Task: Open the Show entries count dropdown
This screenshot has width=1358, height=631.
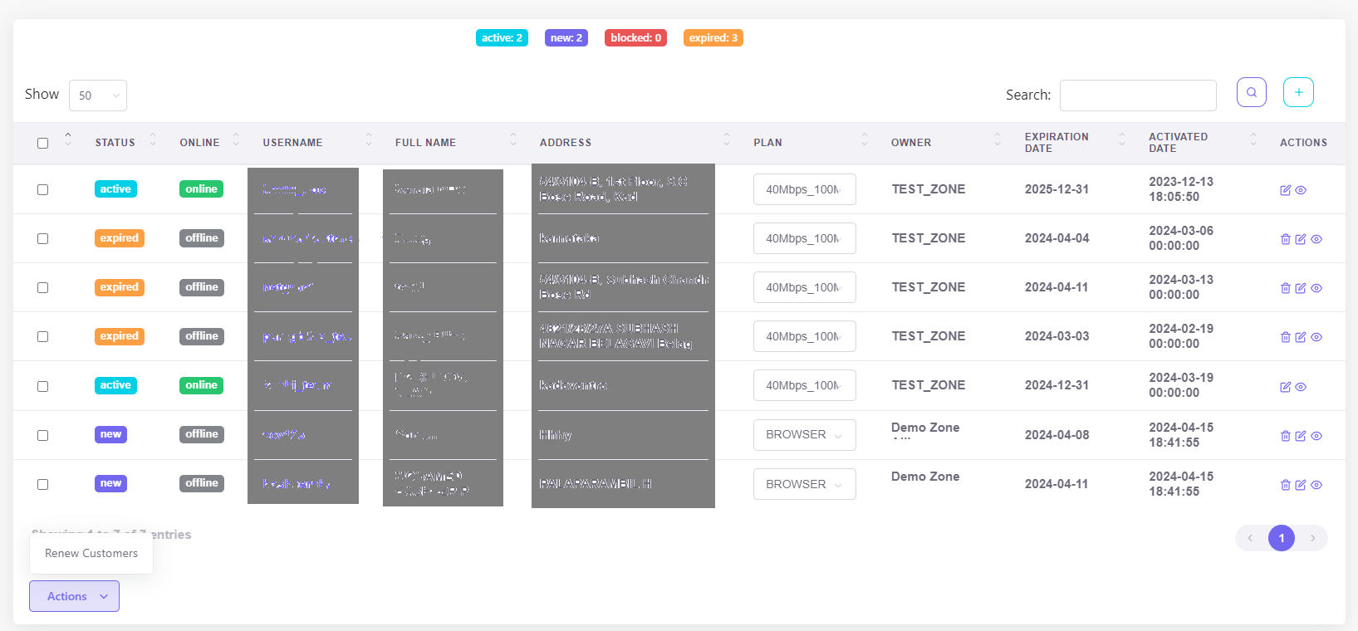Action: coord(98,95)
